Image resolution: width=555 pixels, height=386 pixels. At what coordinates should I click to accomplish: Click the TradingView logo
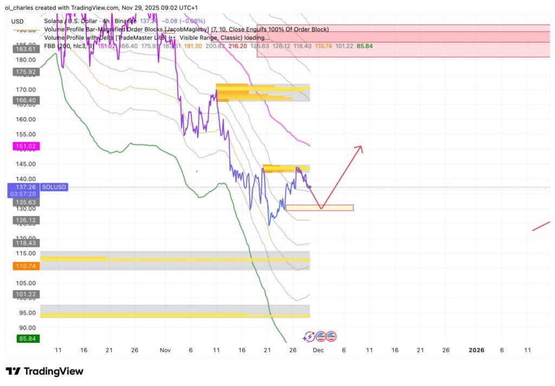point(44,371)
